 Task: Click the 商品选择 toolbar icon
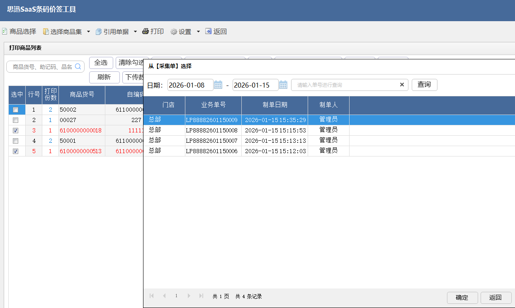click(5, 32)
